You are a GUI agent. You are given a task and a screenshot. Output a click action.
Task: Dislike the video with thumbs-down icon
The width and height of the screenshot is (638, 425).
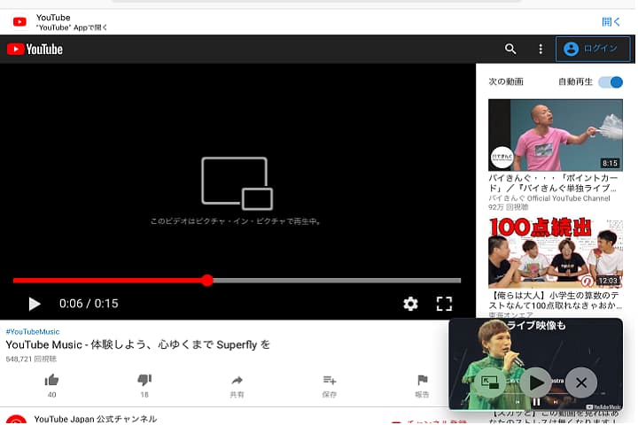(144, 380)
